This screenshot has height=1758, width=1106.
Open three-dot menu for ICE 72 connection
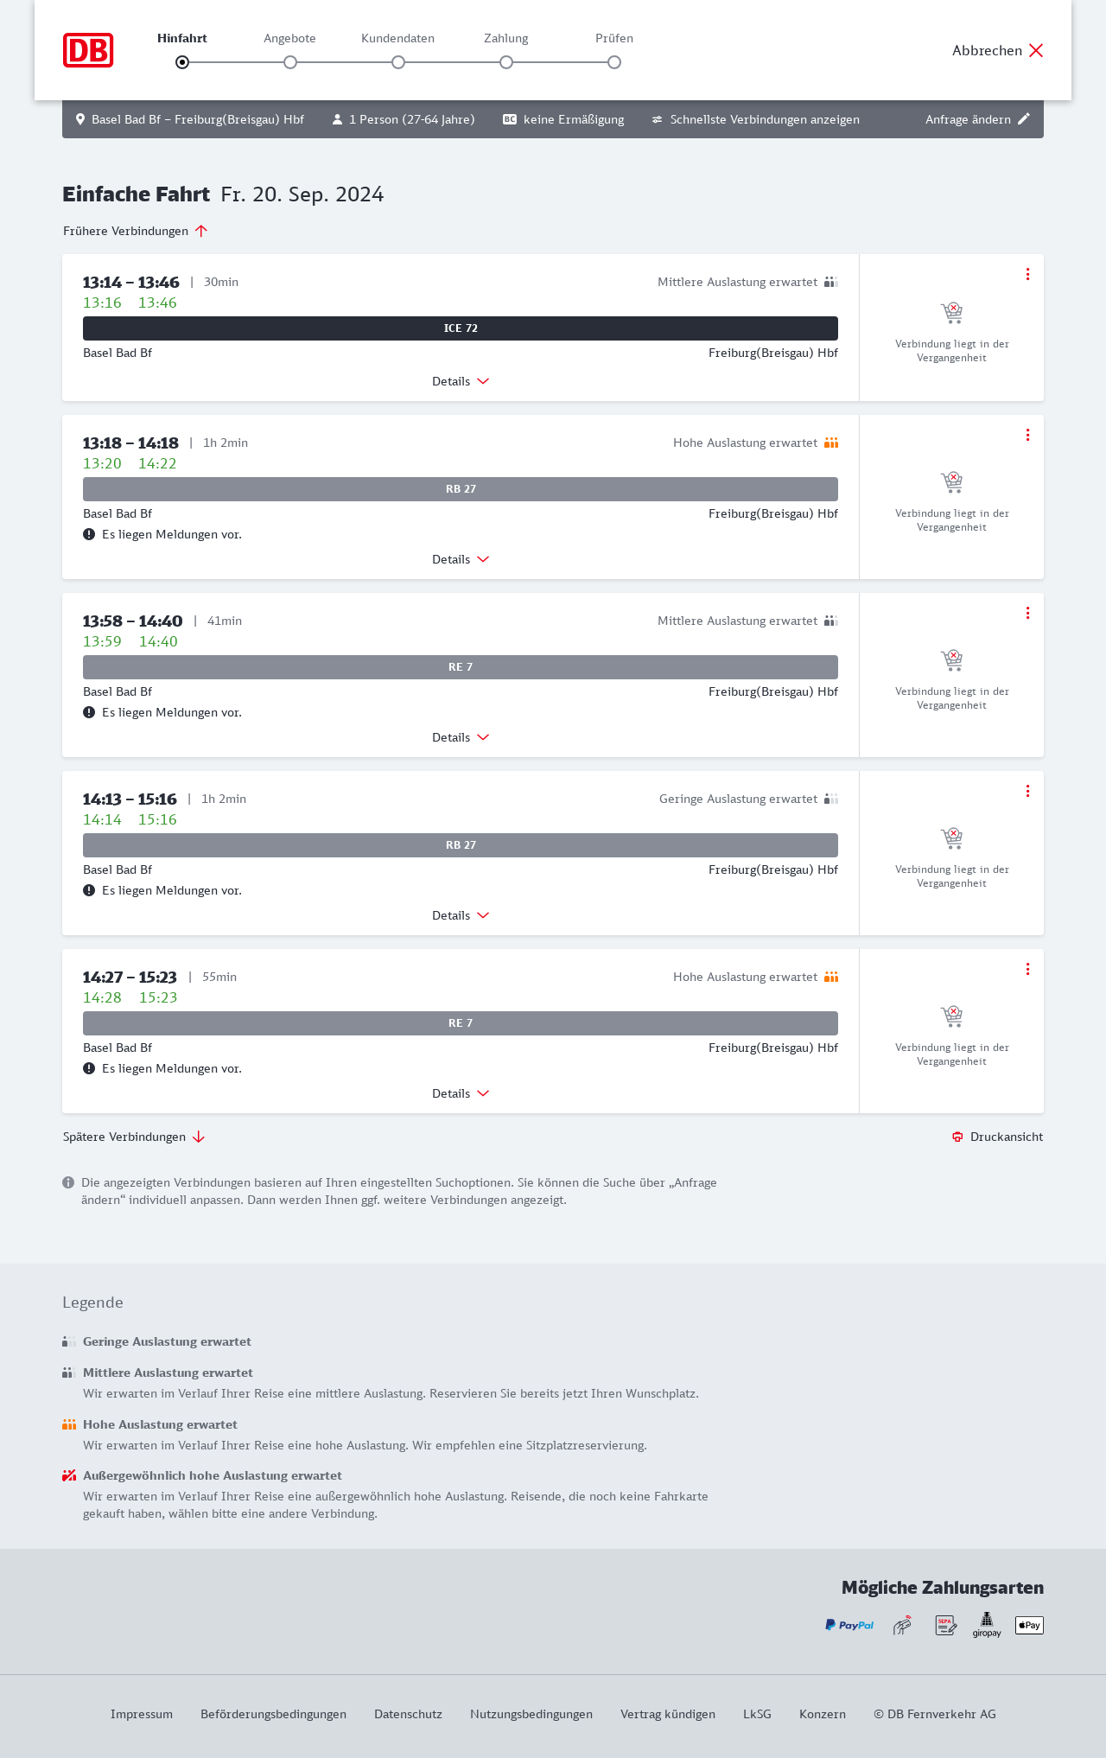click(1027, 274)
